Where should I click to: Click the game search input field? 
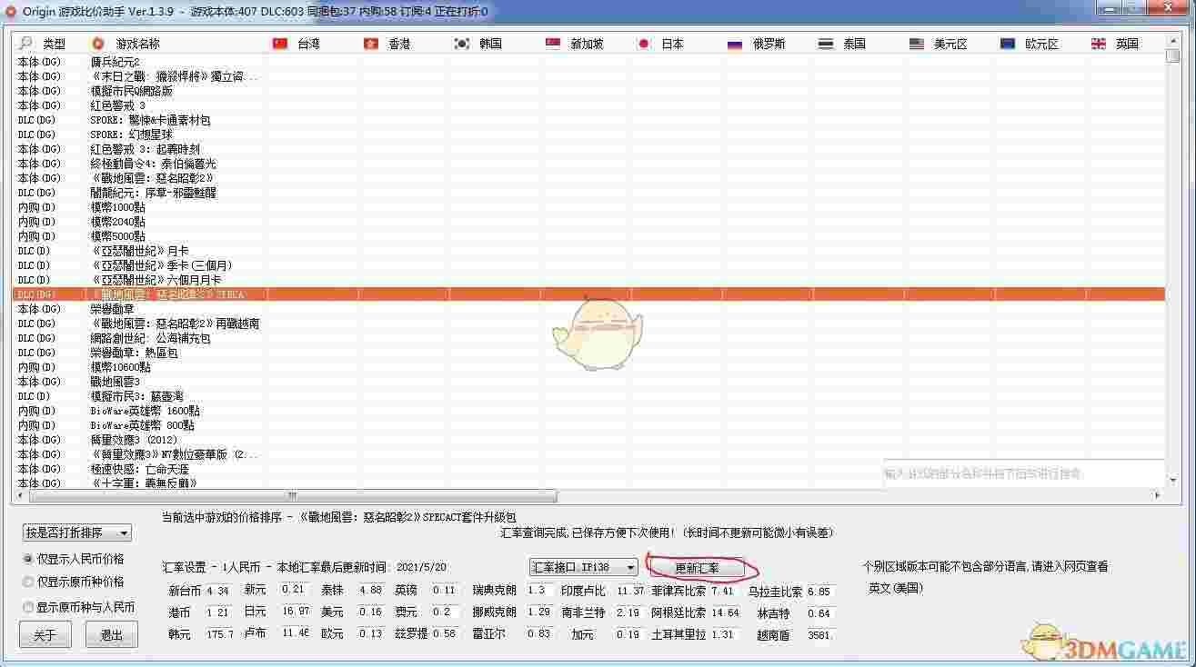coord(1019,473)
